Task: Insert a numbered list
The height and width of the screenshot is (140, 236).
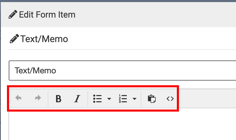Action: point(123,99)
